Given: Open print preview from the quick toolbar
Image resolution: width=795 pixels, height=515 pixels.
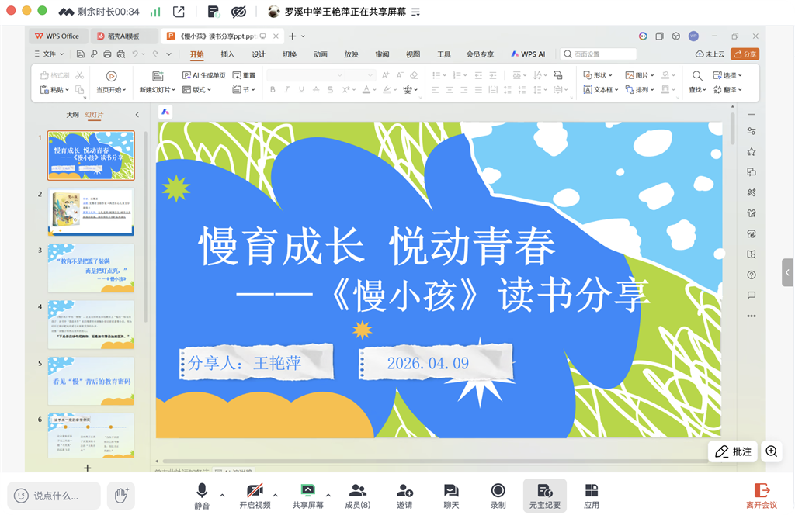Looking at the screenshot, I should point(120,54).
